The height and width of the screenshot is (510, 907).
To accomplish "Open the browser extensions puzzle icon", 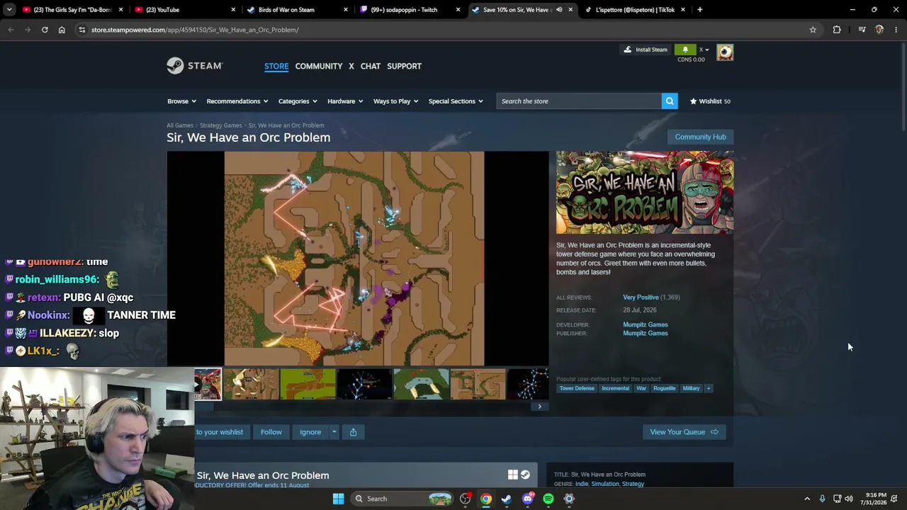I will pos(837,30).
